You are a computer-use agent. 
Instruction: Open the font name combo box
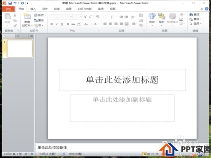point(61,17)
